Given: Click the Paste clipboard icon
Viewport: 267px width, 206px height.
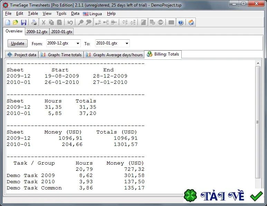Looking at the screenshot, I should click(59, 22).
